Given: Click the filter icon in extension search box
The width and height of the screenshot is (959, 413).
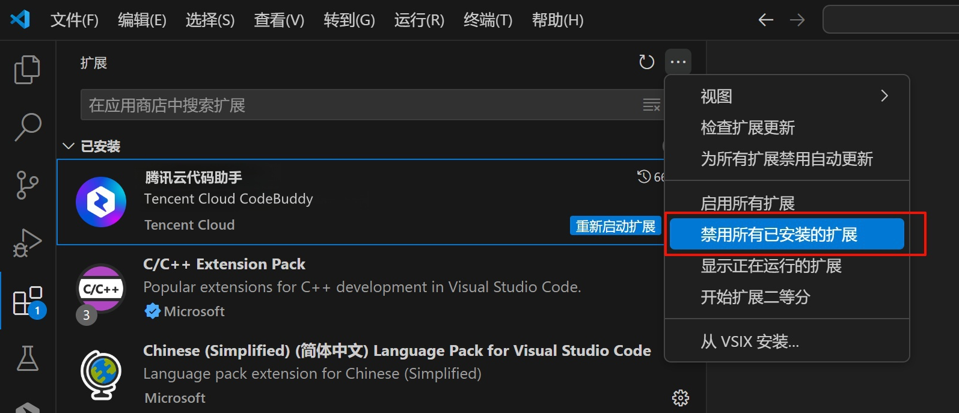Looking at the screenshot, I should pos(651,105).
